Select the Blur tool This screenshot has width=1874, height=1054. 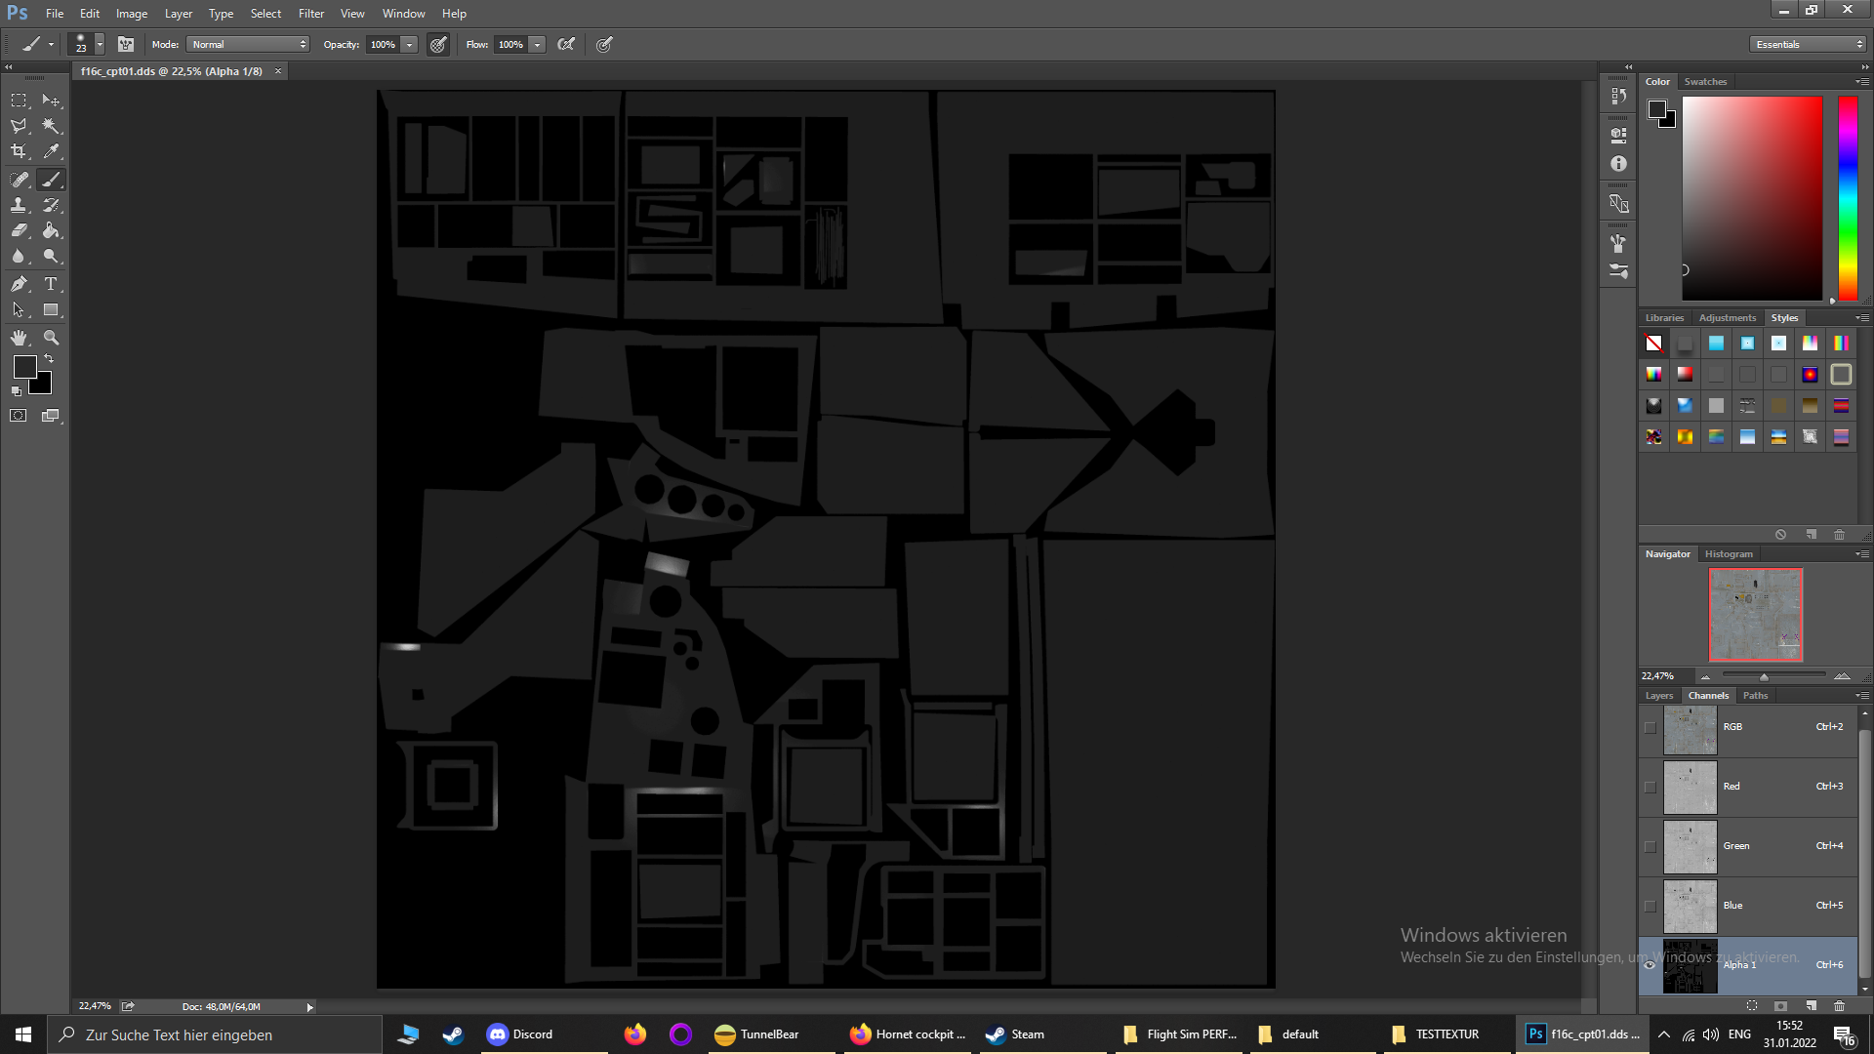pyautogui.click(x=19, y=256)
